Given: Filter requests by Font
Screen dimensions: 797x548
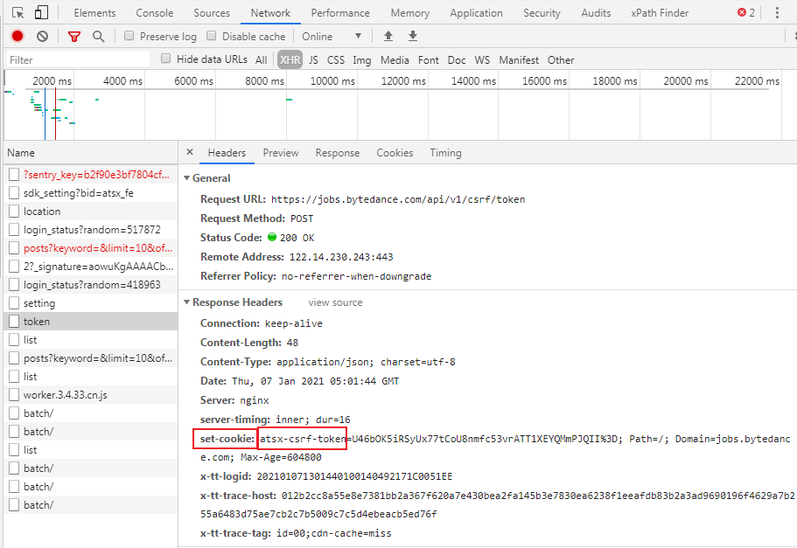Looking at the screenshot, I should 429,60.
